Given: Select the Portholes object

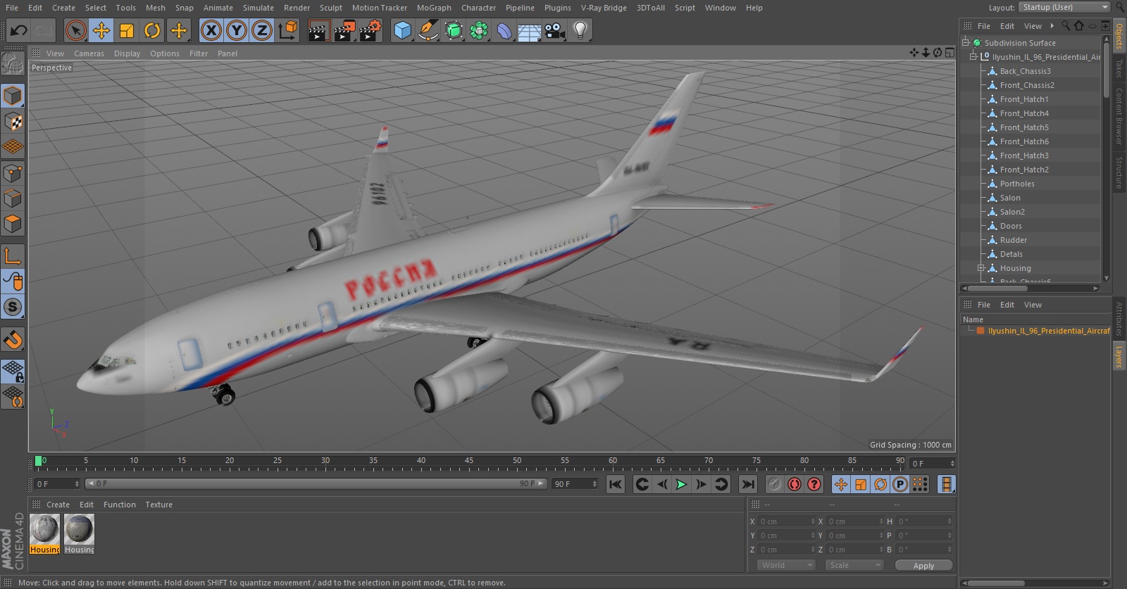Looking at the screenshot, I should point(1017,184).
